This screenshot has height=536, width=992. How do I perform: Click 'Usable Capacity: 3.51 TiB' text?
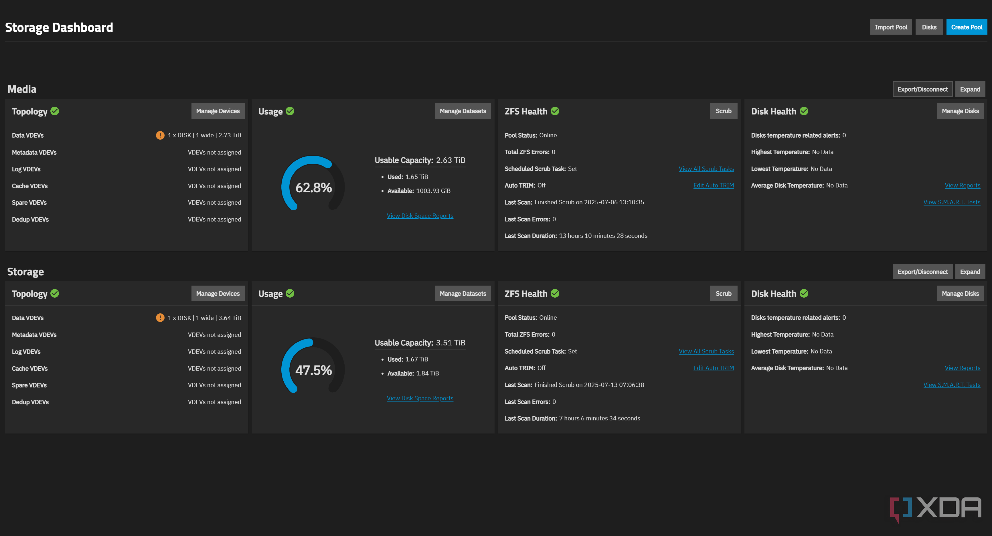pos(420,343)
